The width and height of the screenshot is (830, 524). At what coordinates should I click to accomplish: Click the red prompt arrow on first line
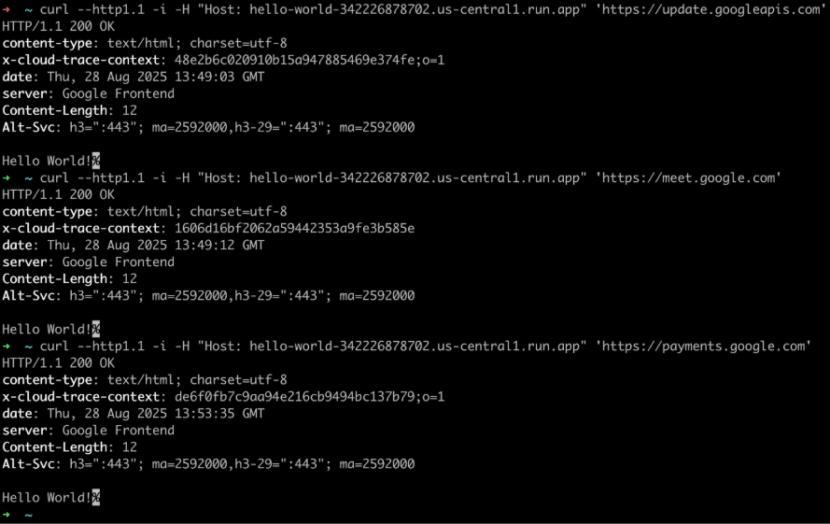click(x=6, y=9)
